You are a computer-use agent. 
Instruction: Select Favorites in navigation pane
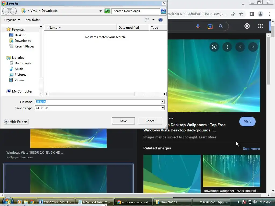click(x=18, y=30)
